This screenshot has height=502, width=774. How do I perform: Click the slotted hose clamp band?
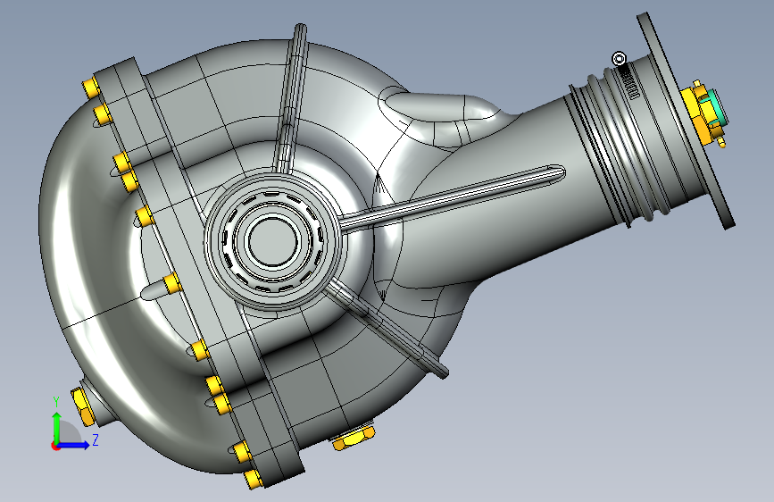click(x=629, y=83)
